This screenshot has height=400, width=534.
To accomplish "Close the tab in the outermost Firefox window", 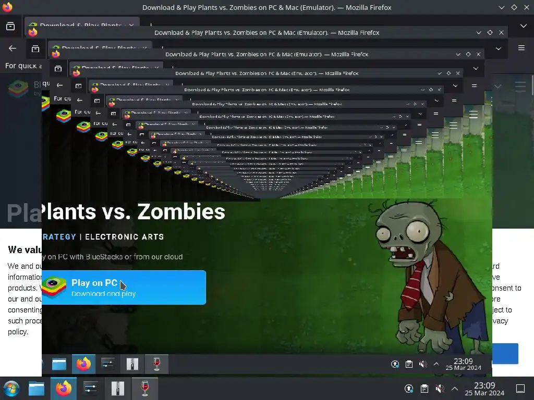I will [131, 25].
